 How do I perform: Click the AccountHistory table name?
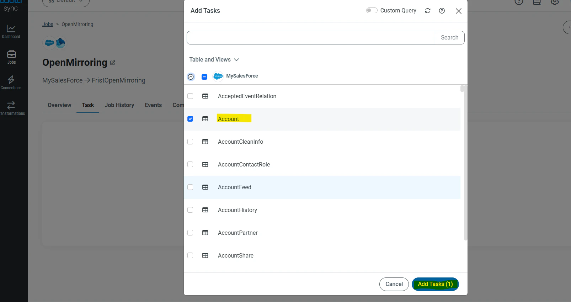pyautogui.click(x=238, y=210)
